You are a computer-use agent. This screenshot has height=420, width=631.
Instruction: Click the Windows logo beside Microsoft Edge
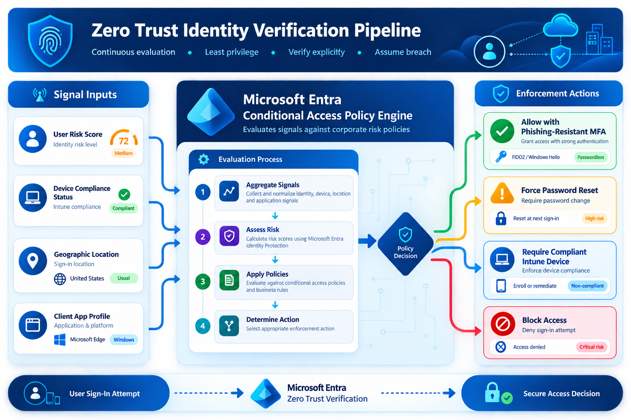coord(60,340)
